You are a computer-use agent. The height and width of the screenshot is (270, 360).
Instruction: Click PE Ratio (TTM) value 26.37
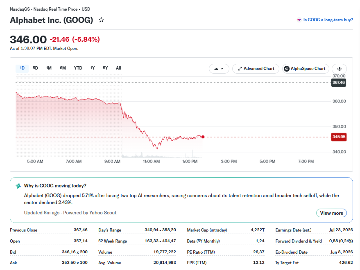click(259, 252)
